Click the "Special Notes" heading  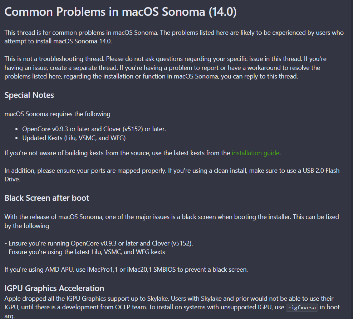(29, 95)
